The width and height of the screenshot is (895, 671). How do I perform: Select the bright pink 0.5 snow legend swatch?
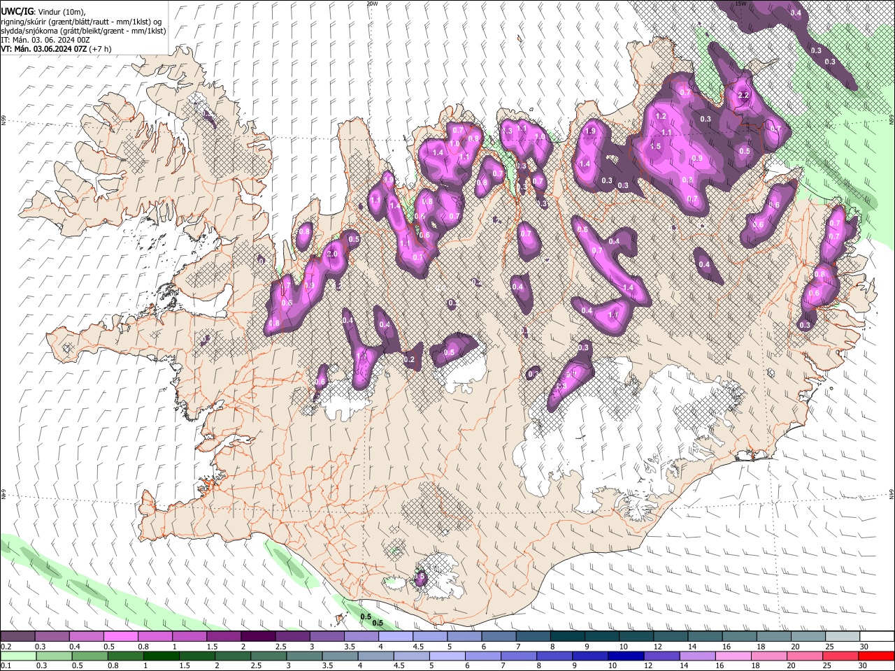pos(120,637)
